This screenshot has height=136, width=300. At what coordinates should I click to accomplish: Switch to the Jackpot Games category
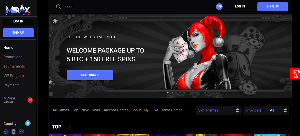point(116,110)
